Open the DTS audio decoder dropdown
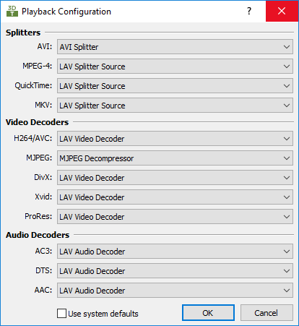This screenshot has height=326, width=299. point(175,271)
